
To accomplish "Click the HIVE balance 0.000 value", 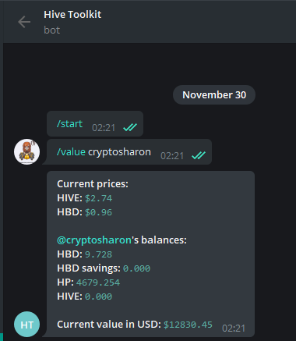I will coord(98,297).
